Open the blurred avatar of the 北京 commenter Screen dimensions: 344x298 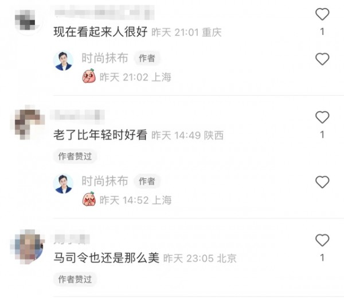(27, 246)
